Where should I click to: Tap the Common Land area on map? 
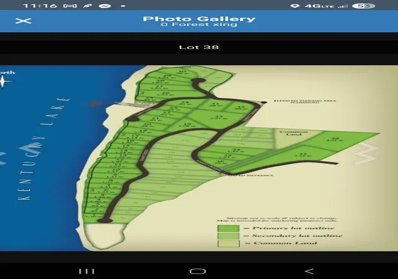(x=294, y=133)
